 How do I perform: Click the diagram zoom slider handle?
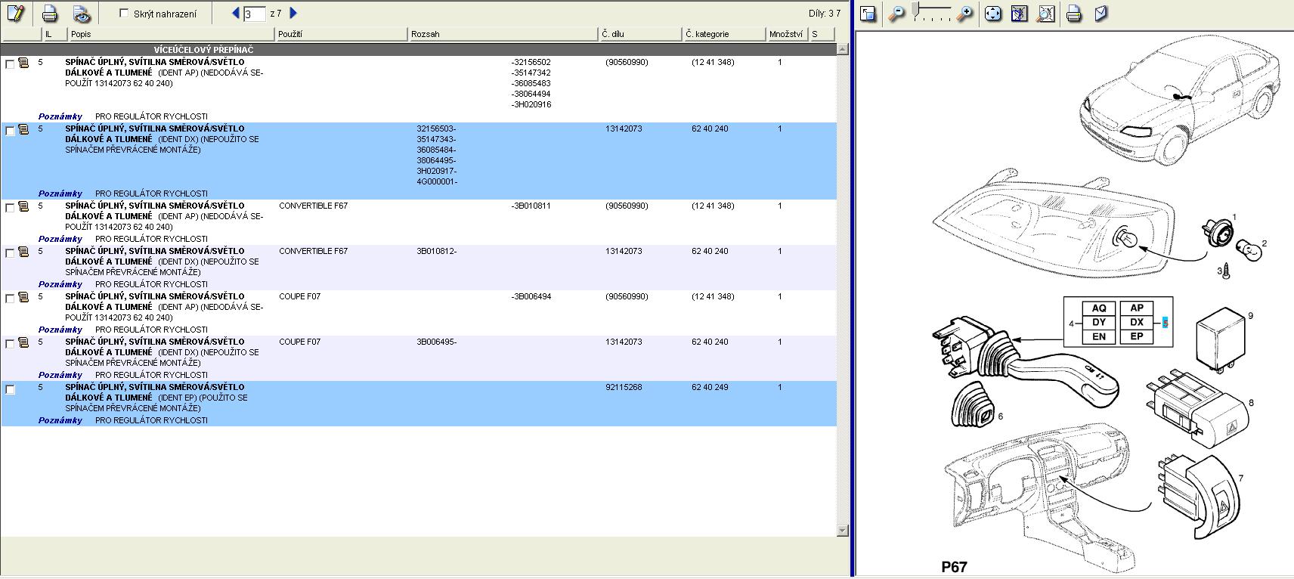(x=916, y=11)
